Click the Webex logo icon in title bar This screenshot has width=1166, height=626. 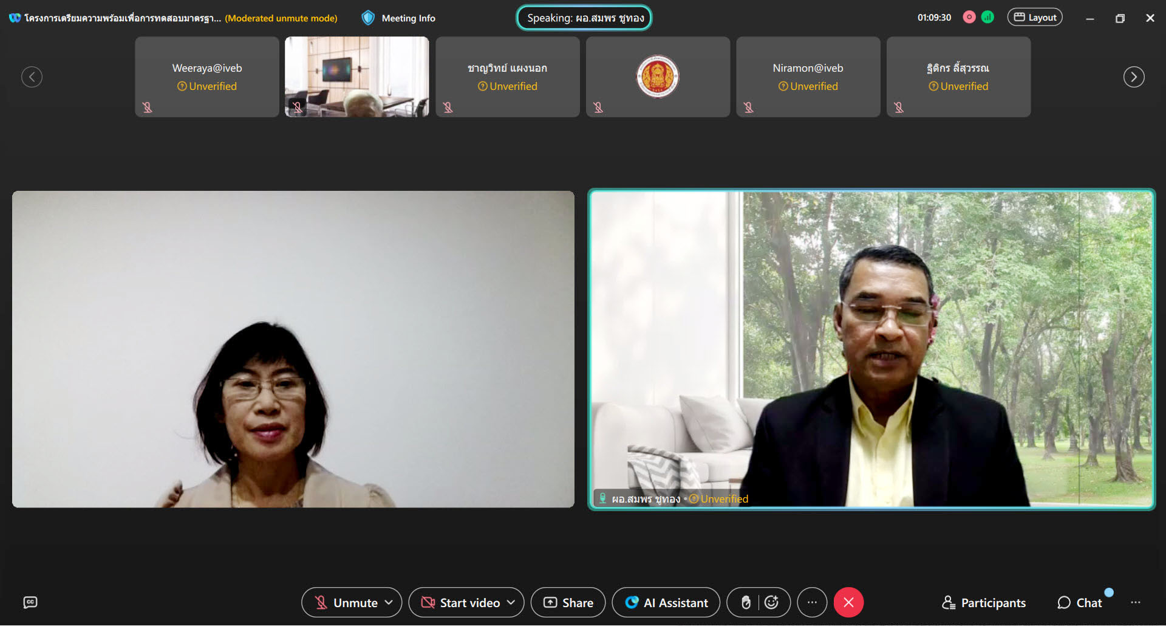tap(15, 18)
